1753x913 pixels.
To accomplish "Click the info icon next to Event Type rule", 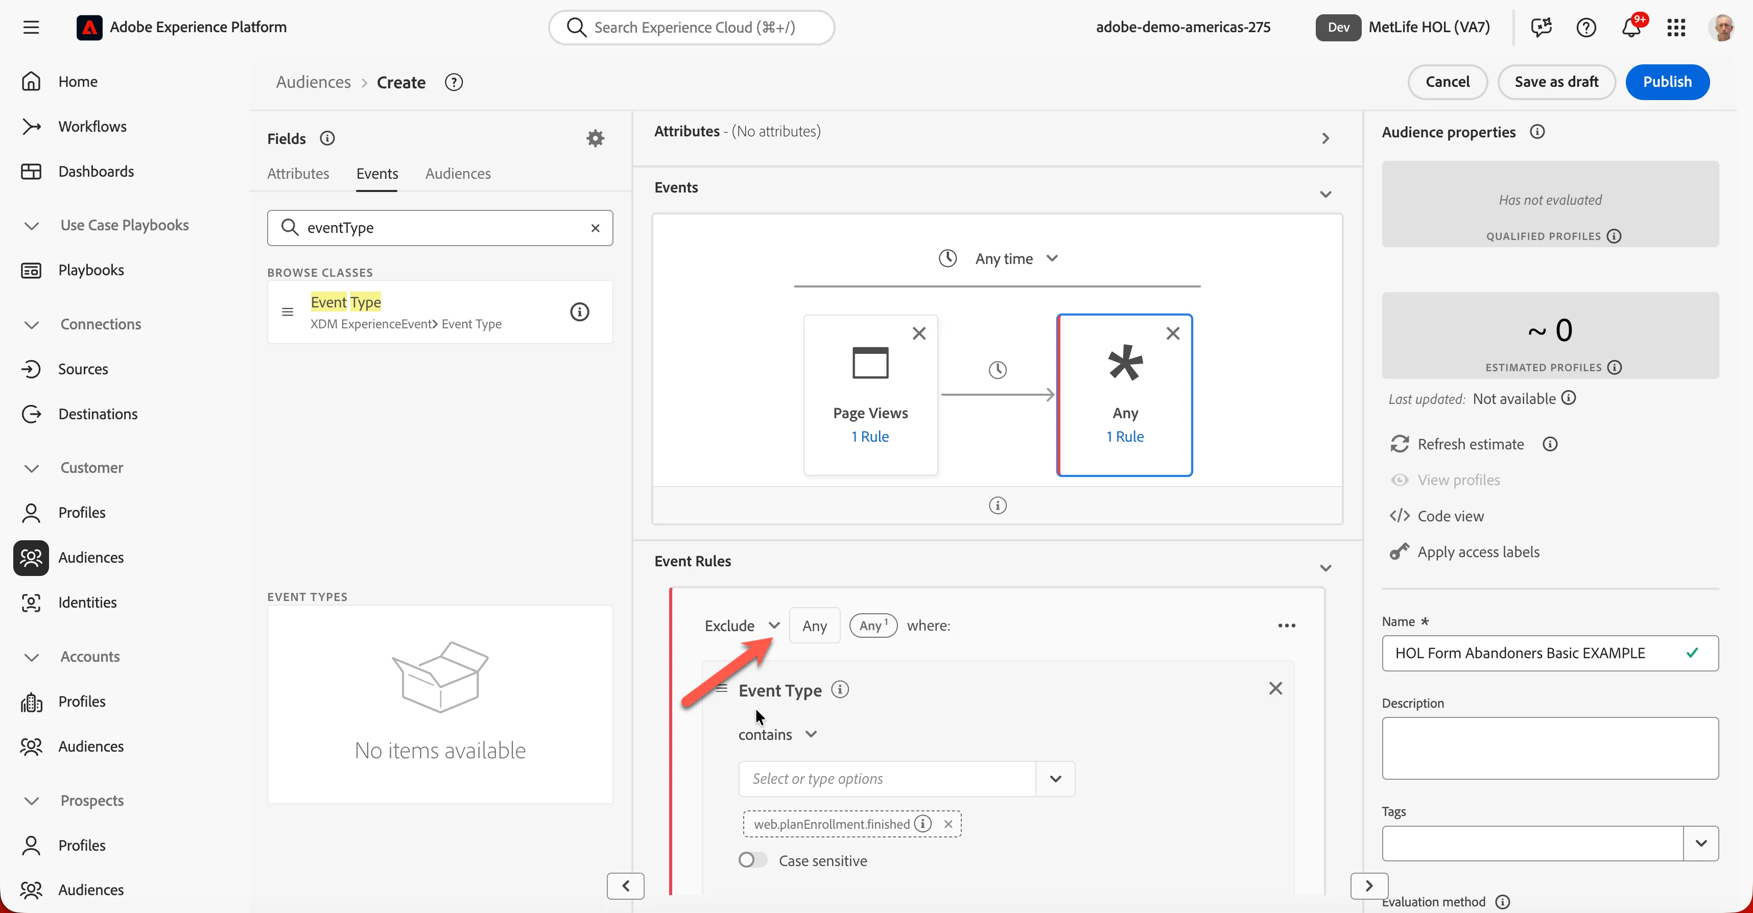I will pyautogui.click(x=840, y=690).
